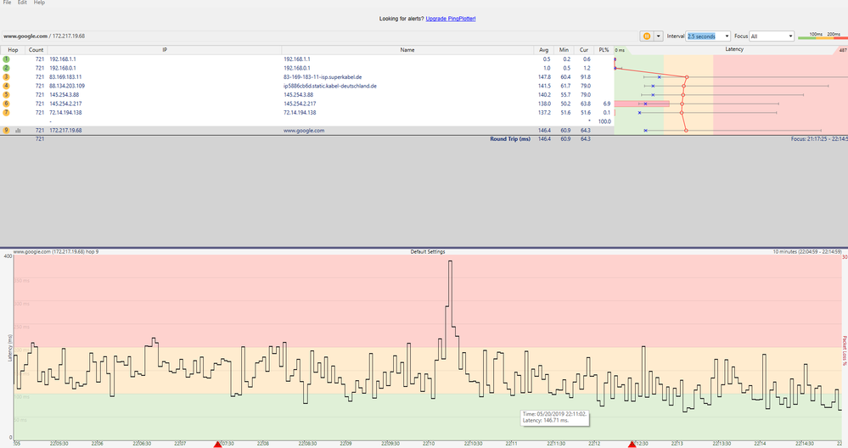
Task: Click the 6.9 packet loss value for hop 6
Action: (x=607, y=104)
